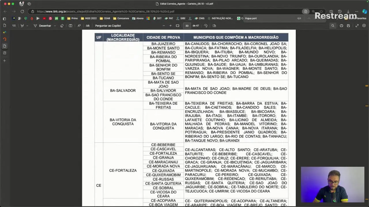369x207 pixels.
Task: Reload the PDF page in the browser
Action: pos(22,11)
